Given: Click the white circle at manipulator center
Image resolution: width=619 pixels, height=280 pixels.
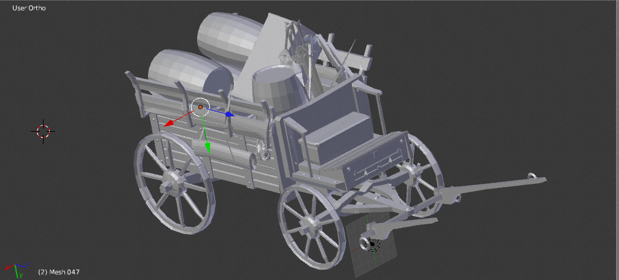Looking at the screenshot, I should (200, 107).
